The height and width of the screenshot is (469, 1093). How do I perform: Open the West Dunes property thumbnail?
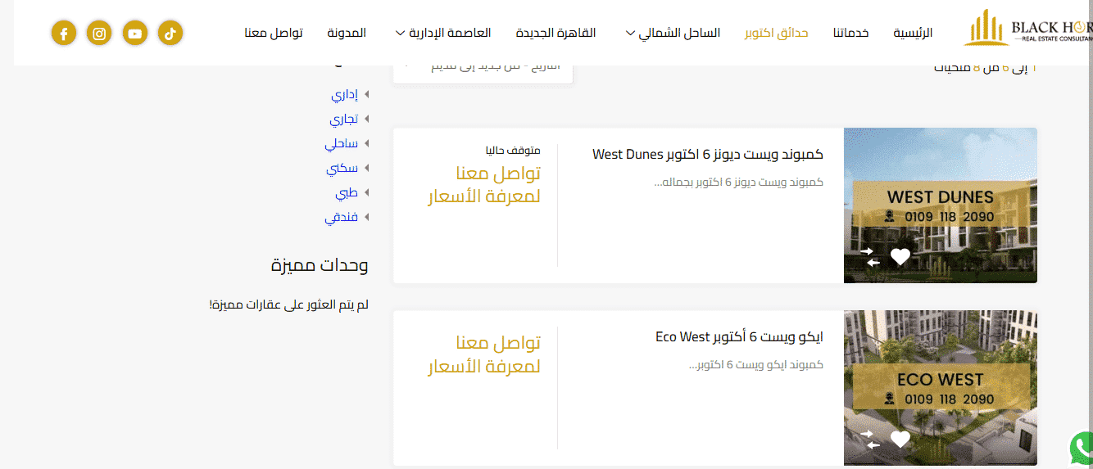point(941,205)
